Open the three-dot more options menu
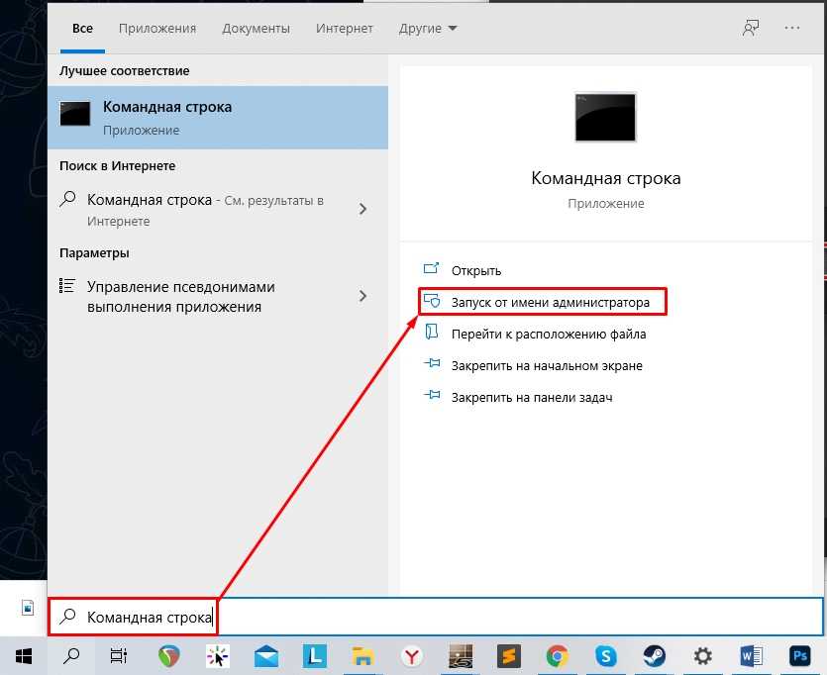 pos(791,29)
